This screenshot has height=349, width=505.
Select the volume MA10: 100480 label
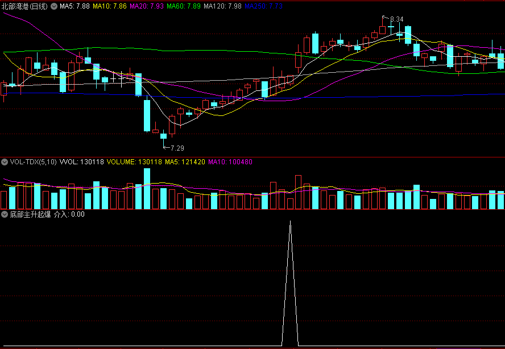pyautogui.click(x=230, y=162)
